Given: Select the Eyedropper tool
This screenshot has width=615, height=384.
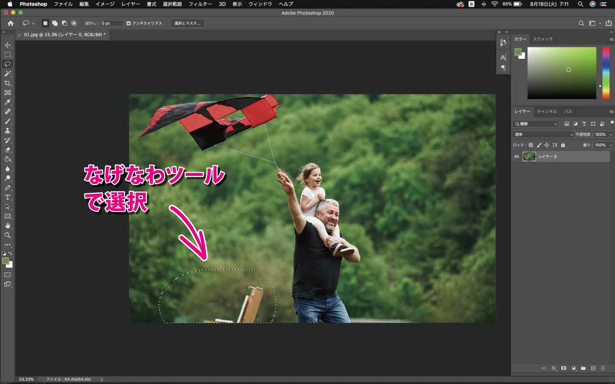Looking at the screenshot, I should 7,102.
